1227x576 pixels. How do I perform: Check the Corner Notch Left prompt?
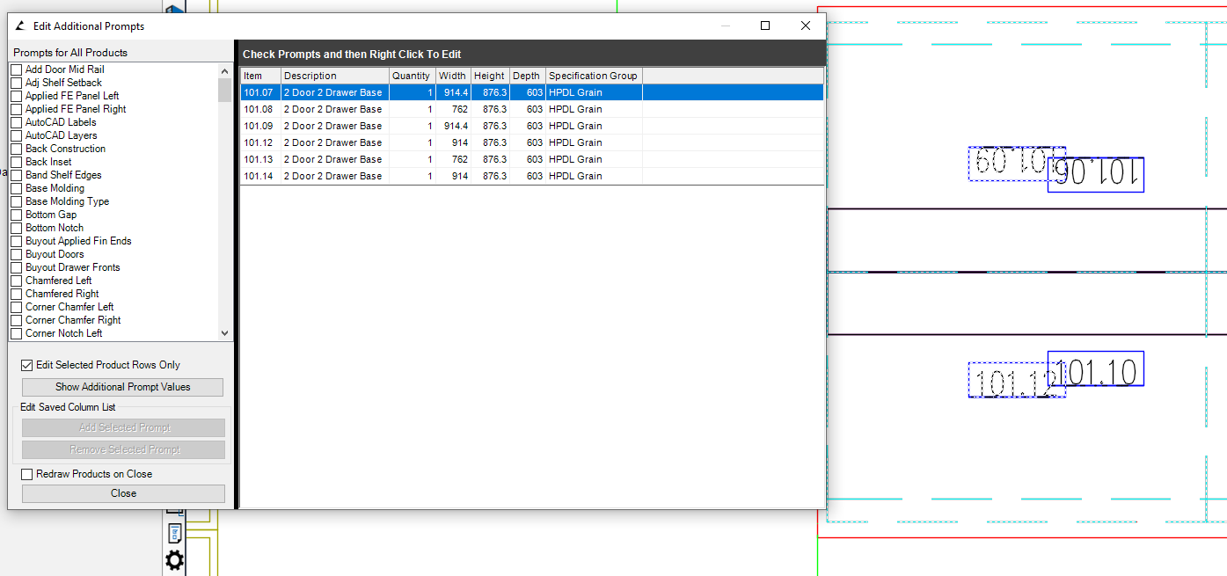pyautogui.click(x=16, y=333)
